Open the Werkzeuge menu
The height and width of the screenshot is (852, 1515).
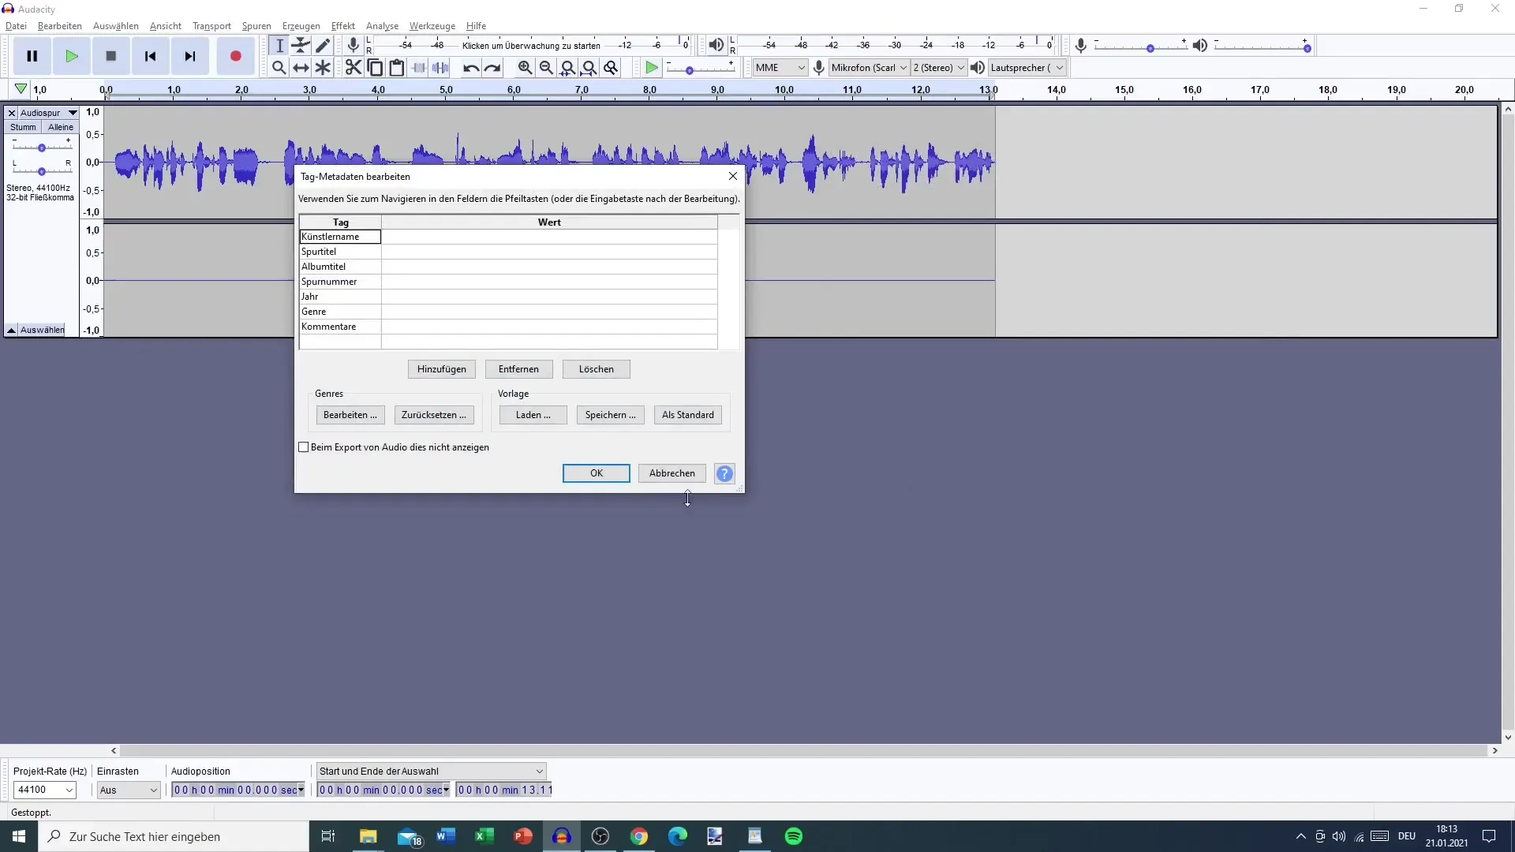coord(432,26)
